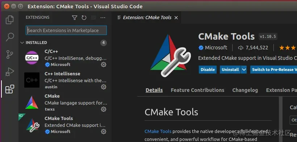This screenshot has height=142, width=297.
Task: Open the Search view icon
Action: pyautogui.click(x=10, y=37)
